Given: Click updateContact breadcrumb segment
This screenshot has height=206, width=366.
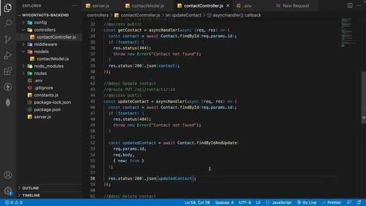Looking at the screenshot, I should 186,15.
